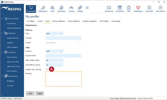Open Admin stock fleet in sidebar
Viewport: 167px width, 100px height.
[13, 62]
